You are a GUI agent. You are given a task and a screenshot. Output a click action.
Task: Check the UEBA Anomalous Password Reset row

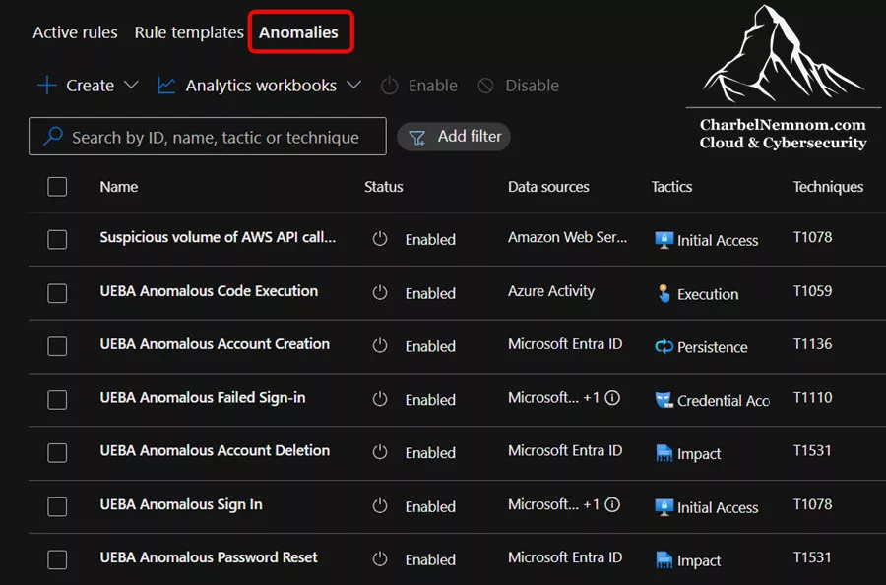coord(57,559)
